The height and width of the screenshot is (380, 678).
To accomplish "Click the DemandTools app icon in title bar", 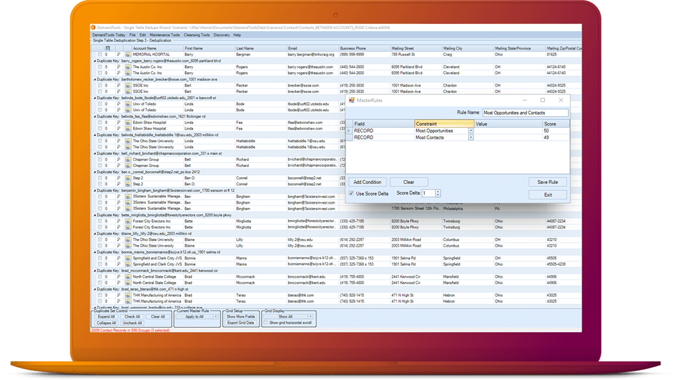I will (93, 28).
